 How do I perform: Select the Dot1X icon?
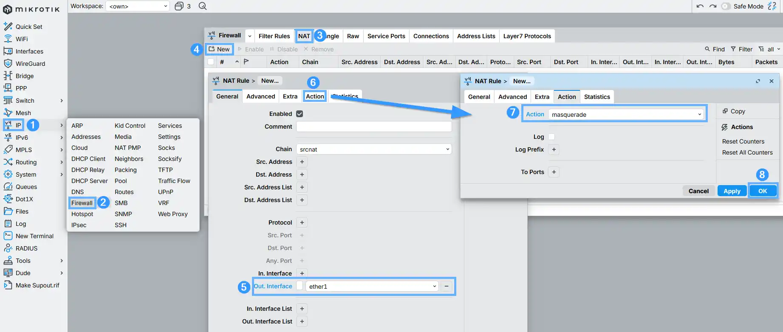pyautogui.click(x=8, y=199)
